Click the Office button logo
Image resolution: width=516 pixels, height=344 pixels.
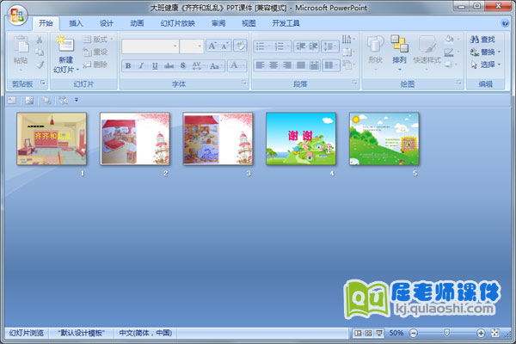(x=17, y=17)
